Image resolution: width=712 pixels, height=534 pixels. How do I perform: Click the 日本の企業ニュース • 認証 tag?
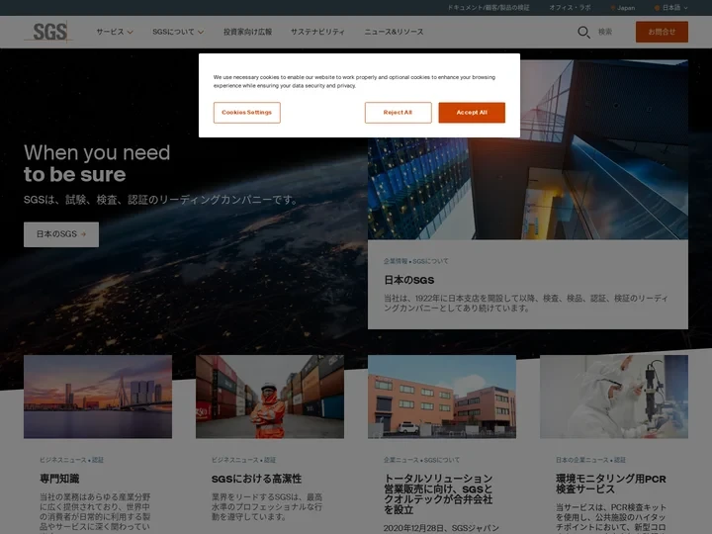590,460
